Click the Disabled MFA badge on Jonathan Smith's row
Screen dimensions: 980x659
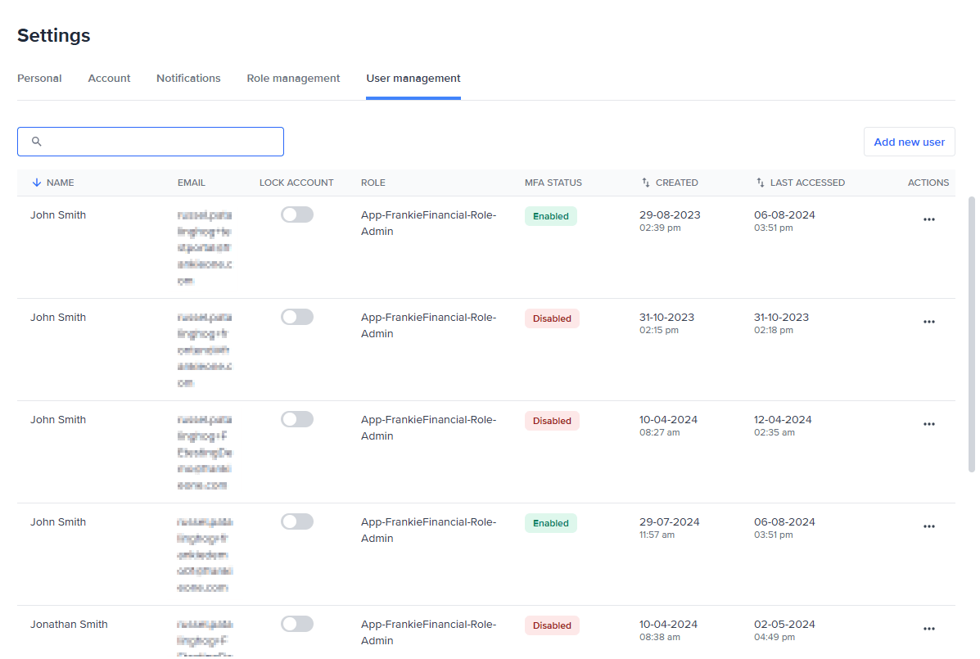coord(551,625)
